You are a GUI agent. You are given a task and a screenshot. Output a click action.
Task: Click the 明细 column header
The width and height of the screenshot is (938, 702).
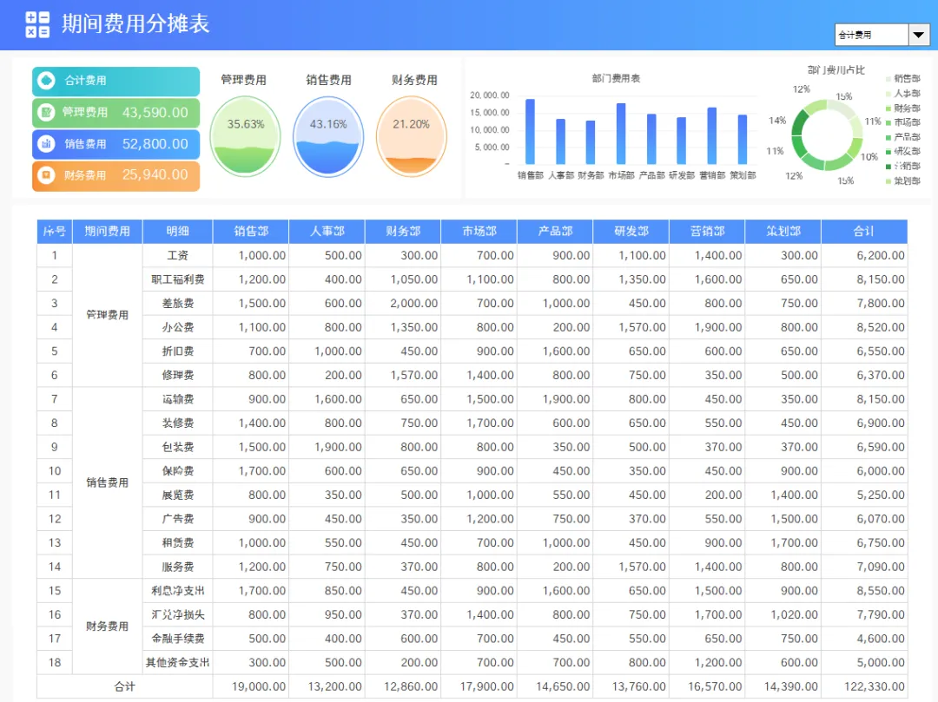pyautogui.click(x=178, y=231)
